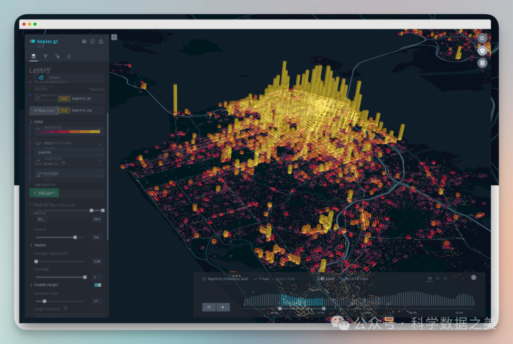Screen dimensions: 513x344
Task: Set playback speed to 2x
Action: [x=437, y=278]
